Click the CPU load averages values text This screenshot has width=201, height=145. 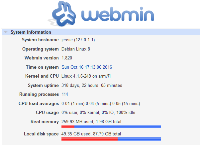[101, 104]
